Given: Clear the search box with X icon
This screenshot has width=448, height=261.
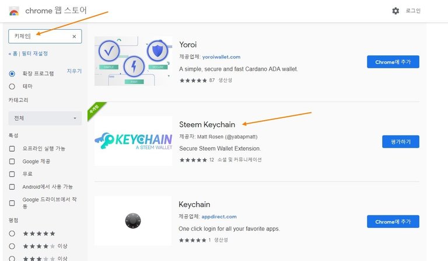Looking at the screenshot, I should point(74,36).
